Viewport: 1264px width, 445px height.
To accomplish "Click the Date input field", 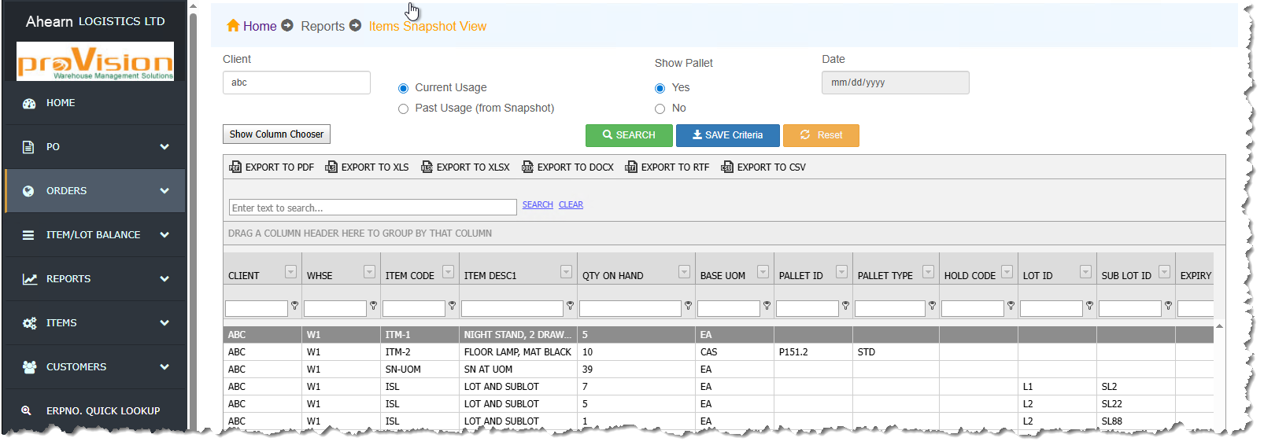I will 895,83.
